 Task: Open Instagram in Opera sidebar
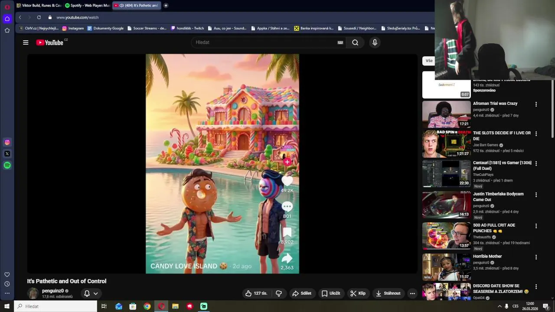[7, 142]
